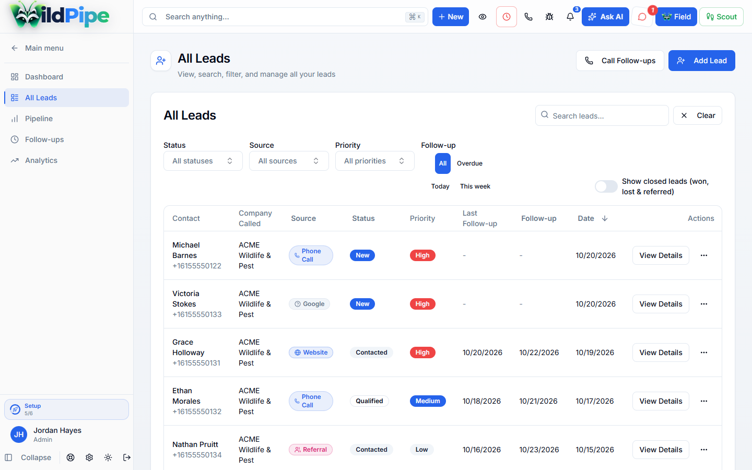This screenshot has width=752, height=470.
Task: Click the New button
Action: 451,17
